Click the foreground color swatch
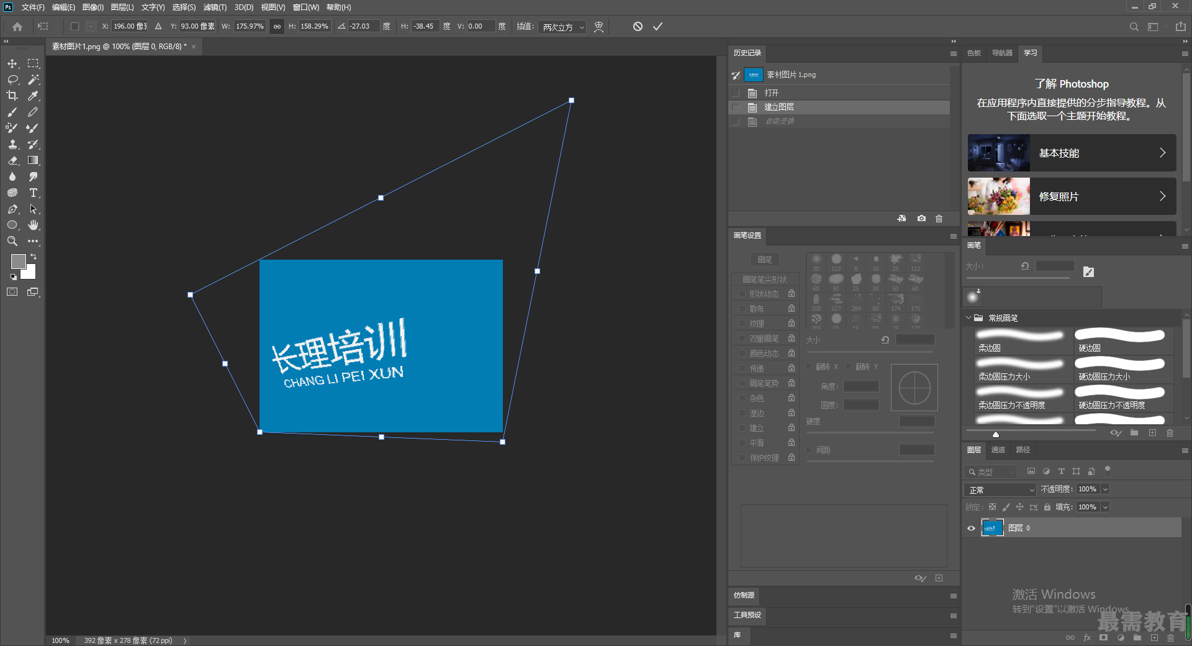 [18, 262]
